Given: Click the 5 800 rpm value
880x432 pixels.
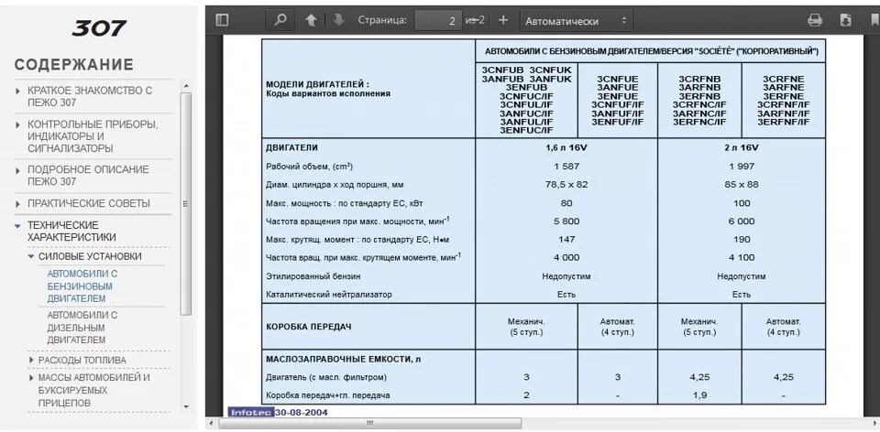Looking at the screenshot, I should 566,221.
